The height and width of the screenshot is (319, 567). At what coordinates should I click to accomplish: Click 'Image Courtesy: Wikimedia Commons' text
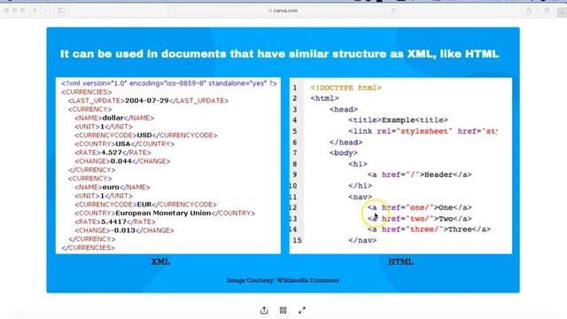point(283,280)
